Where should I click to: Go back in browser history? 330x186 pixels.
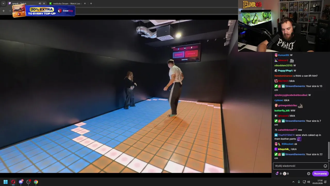click(4, 11)
